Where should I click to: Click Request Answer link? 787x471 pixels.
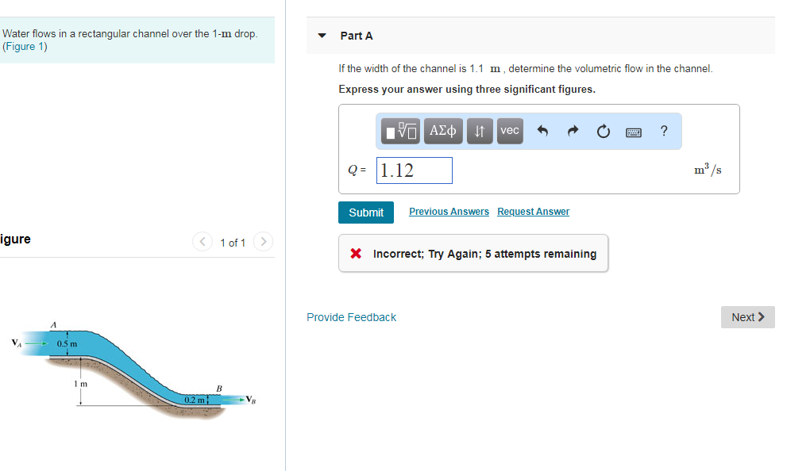(533, 212)
